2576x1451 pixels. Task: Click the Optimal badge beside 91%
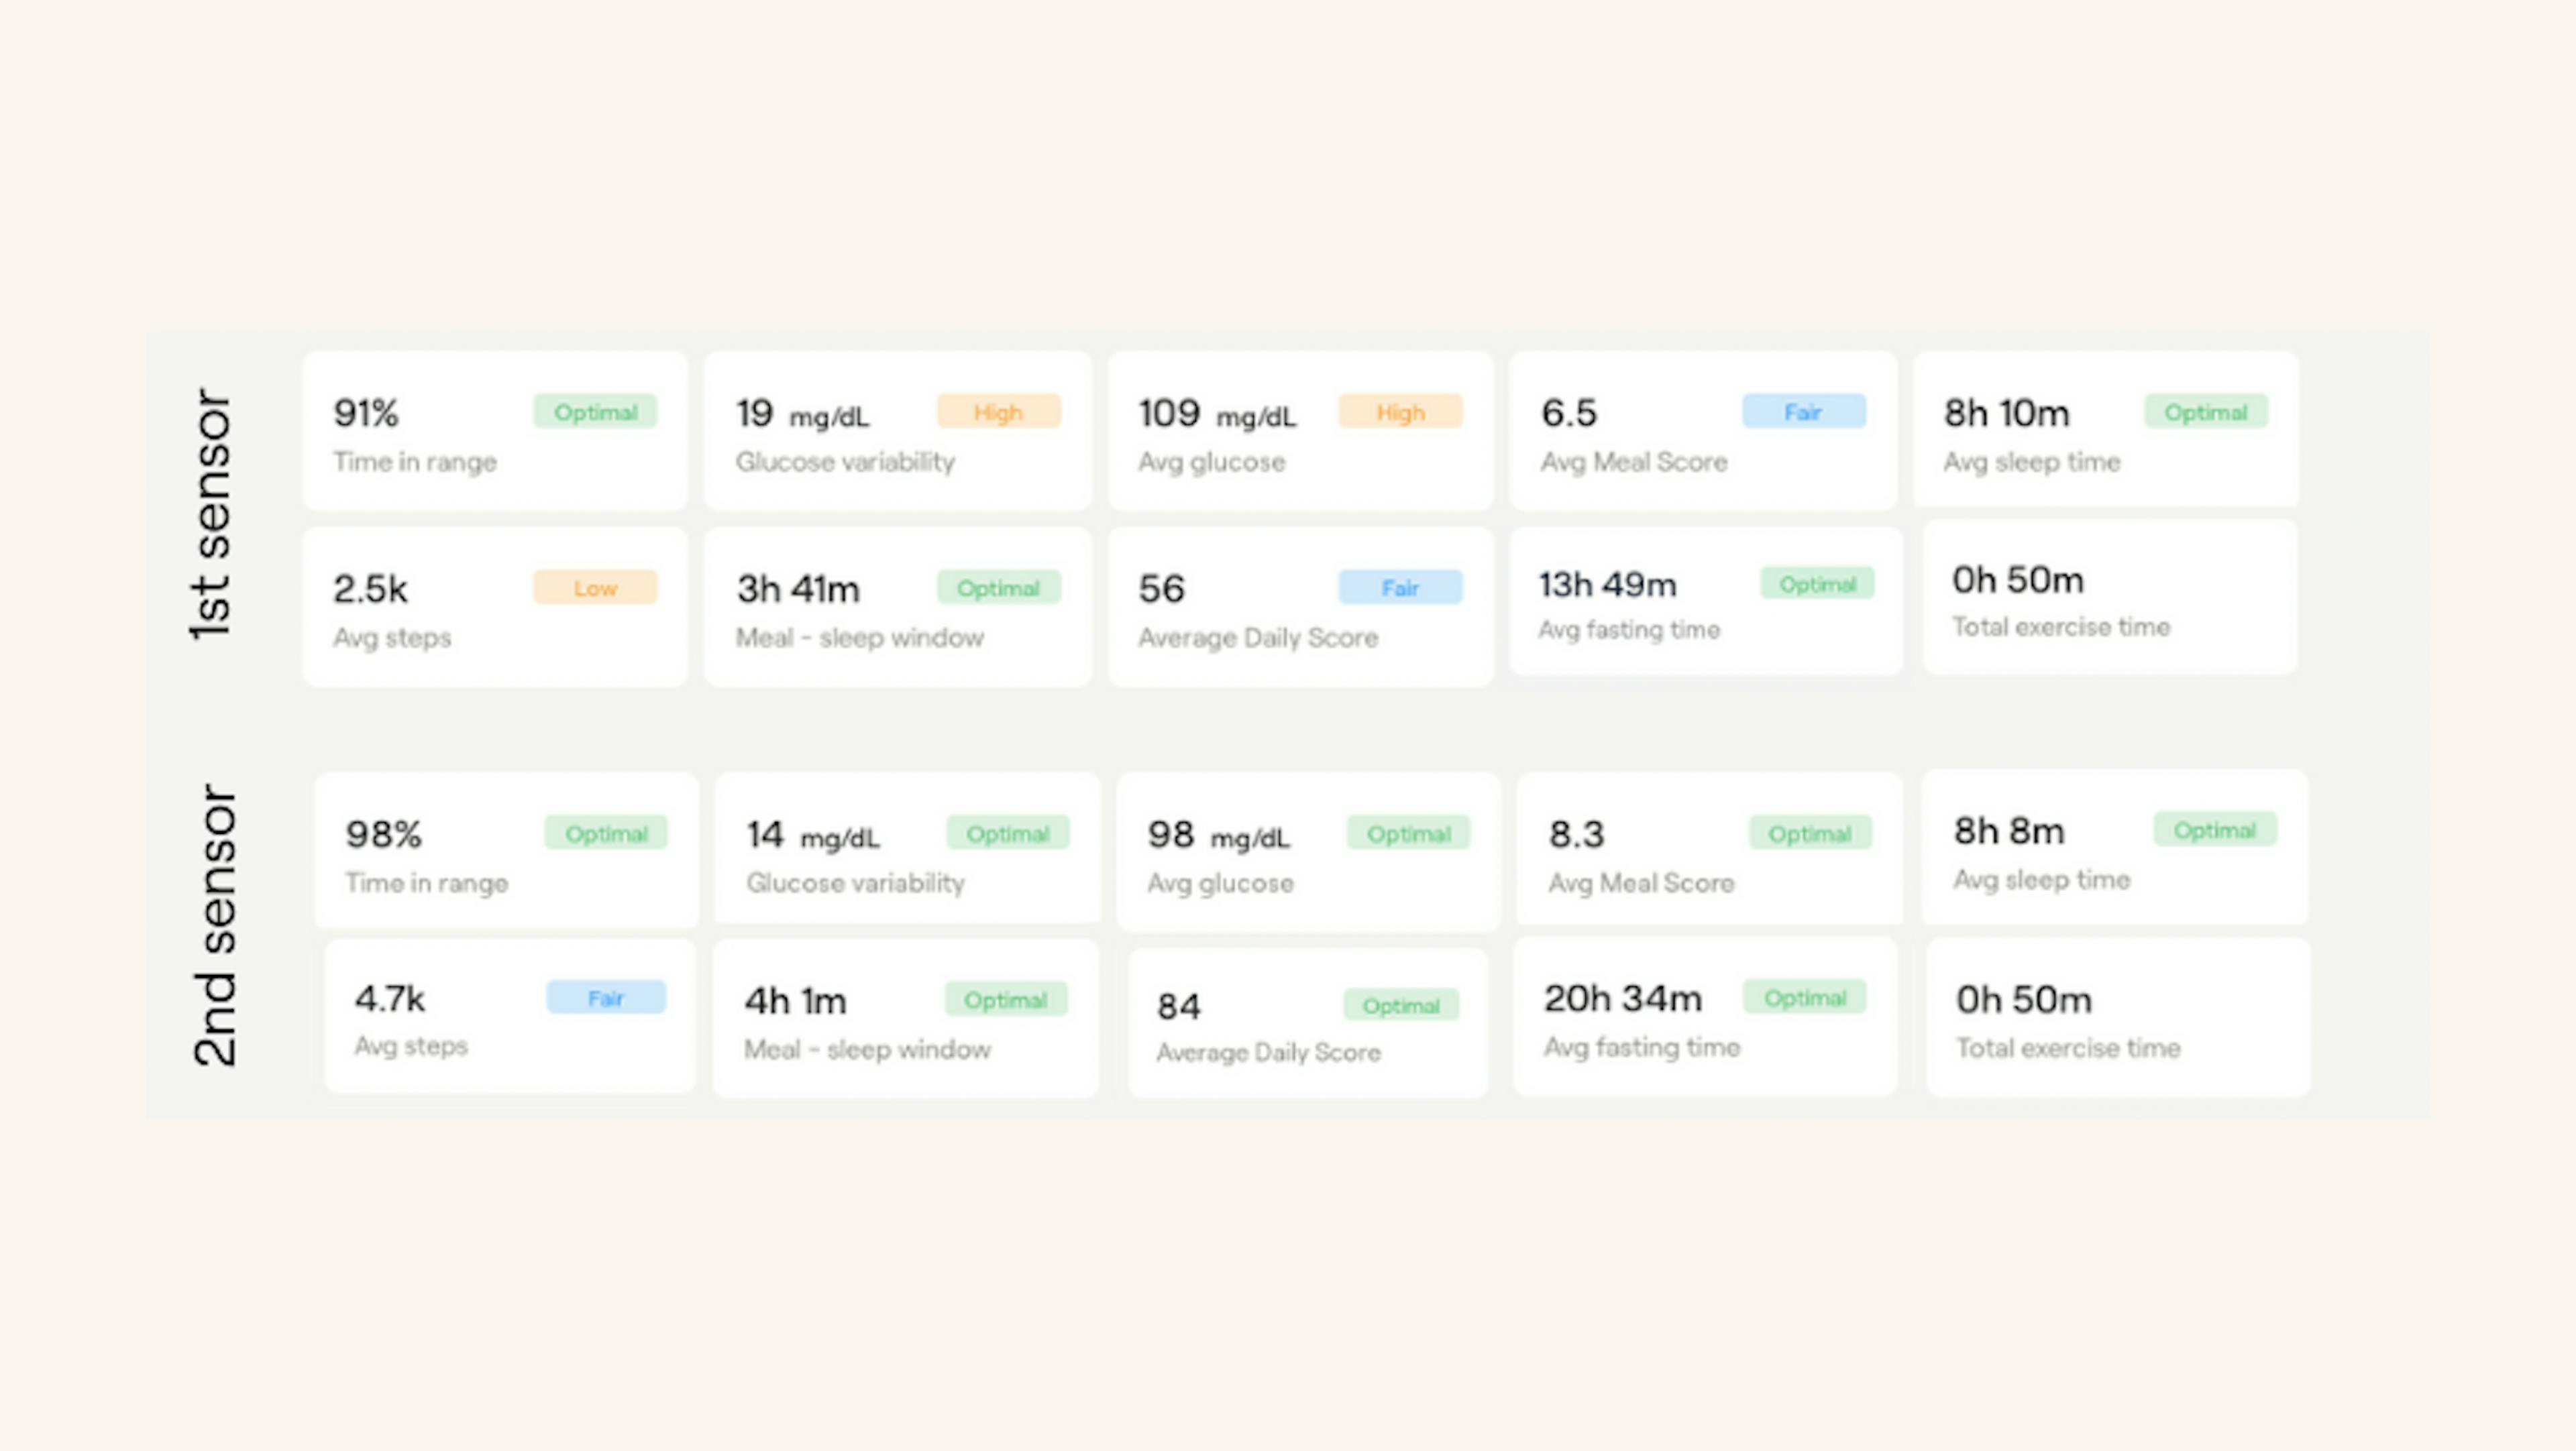596,412
